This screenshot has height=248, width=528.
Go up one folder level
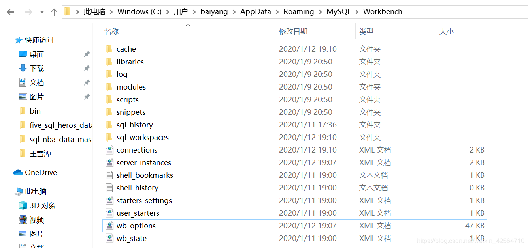tap(54, 12)
